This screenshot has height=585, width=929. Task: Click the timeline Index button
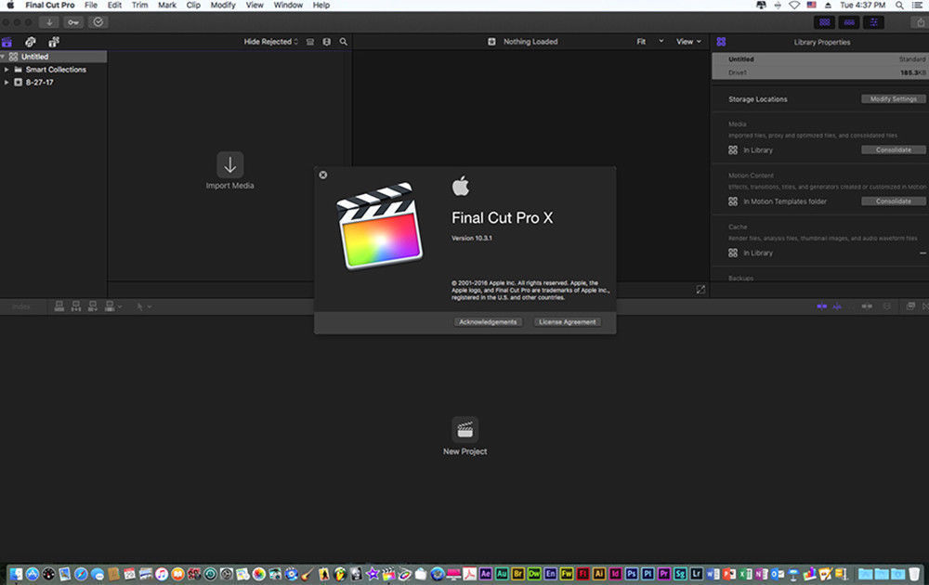point(21,306)
